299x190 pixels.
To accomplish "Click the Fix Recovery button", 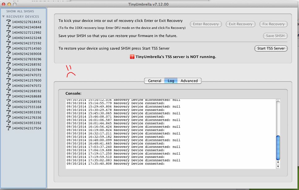I will [273, 24].
